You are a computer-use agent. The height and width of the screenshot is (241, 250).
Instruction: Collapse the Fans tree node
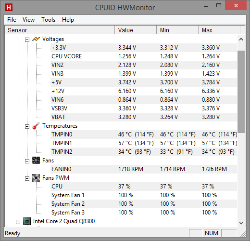click(27, 161)
